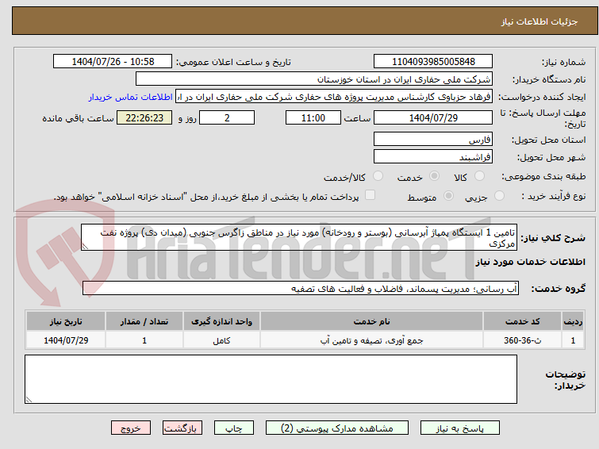Click the announcement date 1404/07/26 field

pyautogui.click(x=113, y=62)
